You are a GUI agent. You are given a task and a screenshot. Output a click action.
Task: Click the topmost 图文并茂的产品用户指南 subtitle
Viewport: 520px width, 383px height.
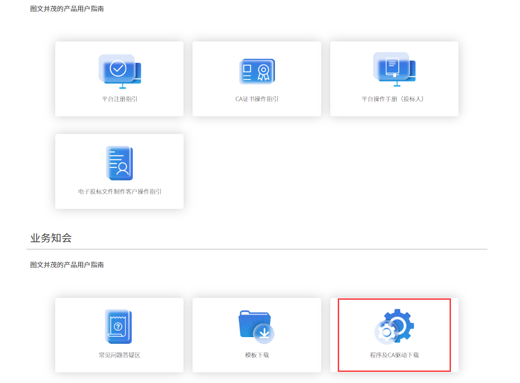[x=67, y=8]
